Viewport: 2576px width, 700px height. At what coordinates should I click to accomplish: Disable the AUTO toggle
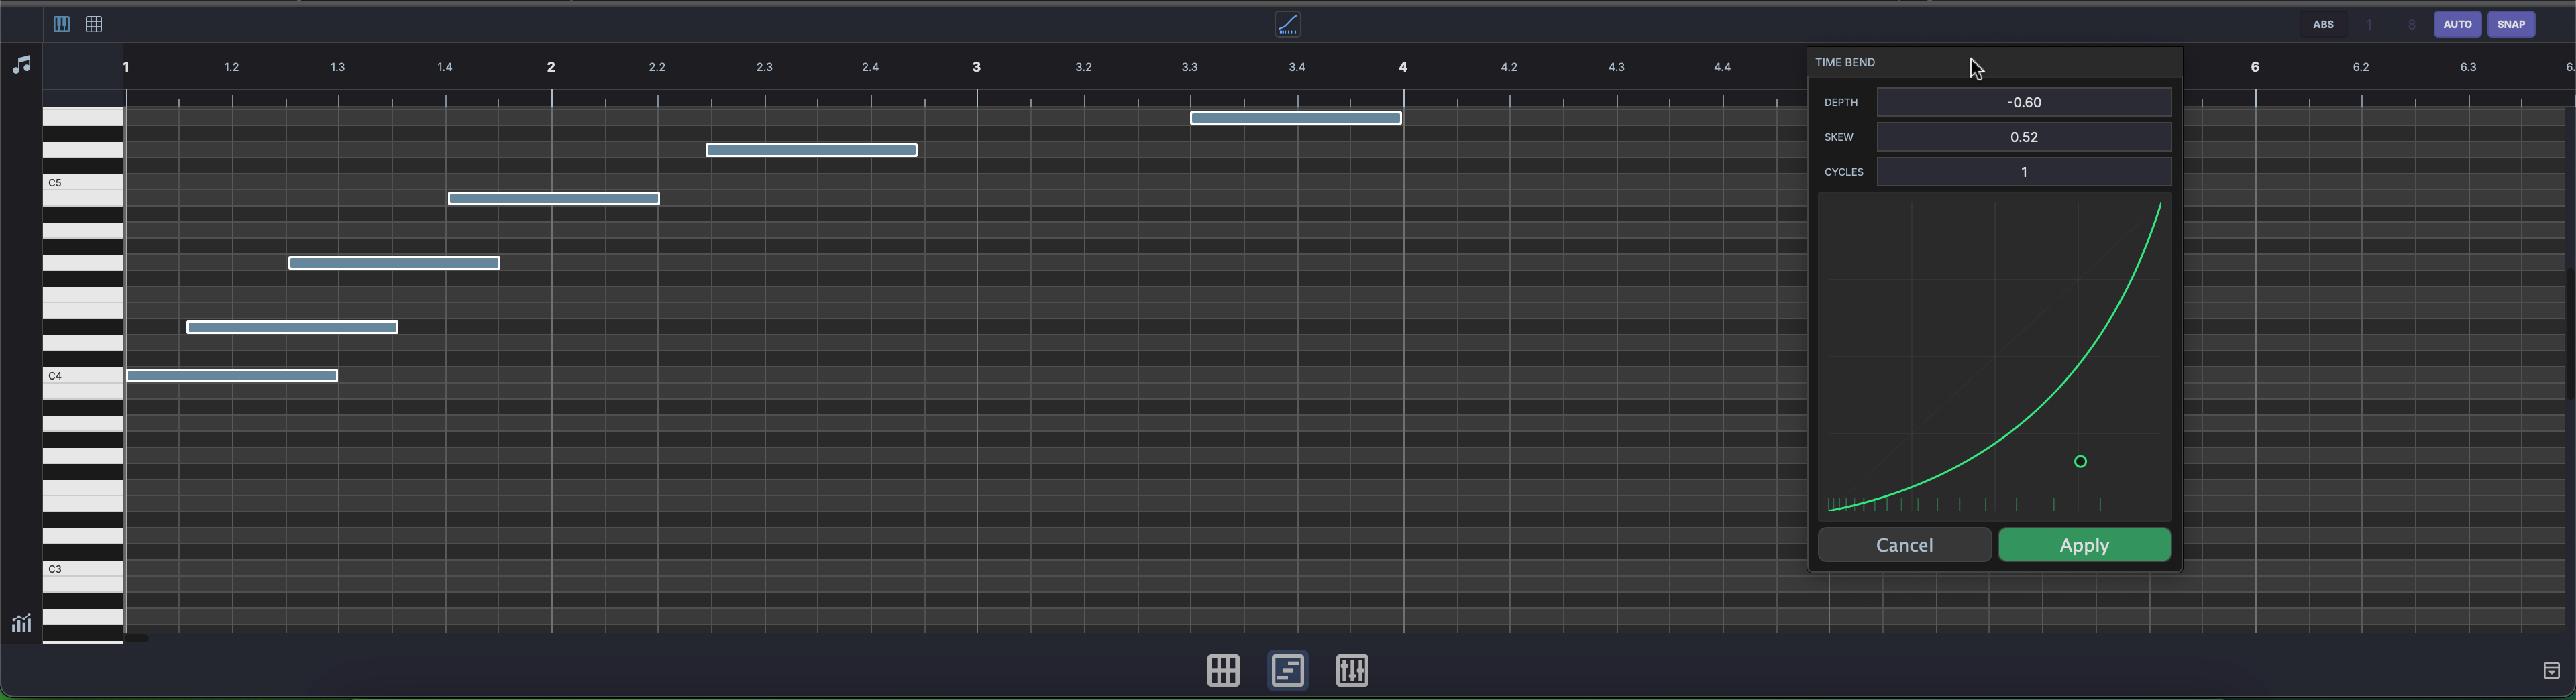point(2458,24)
